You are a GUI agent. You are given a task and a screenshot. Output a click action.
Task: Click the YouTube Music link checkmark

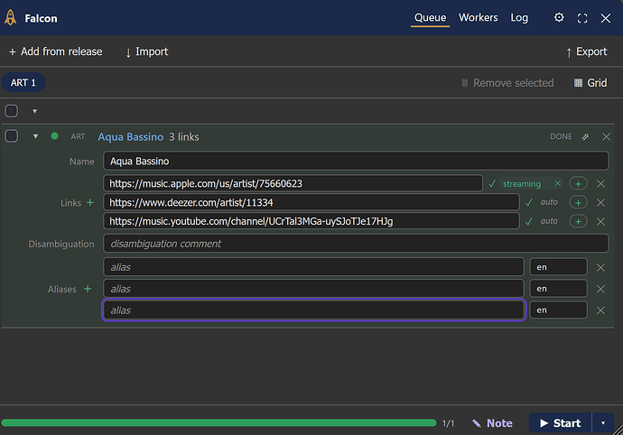pos(528,221)
